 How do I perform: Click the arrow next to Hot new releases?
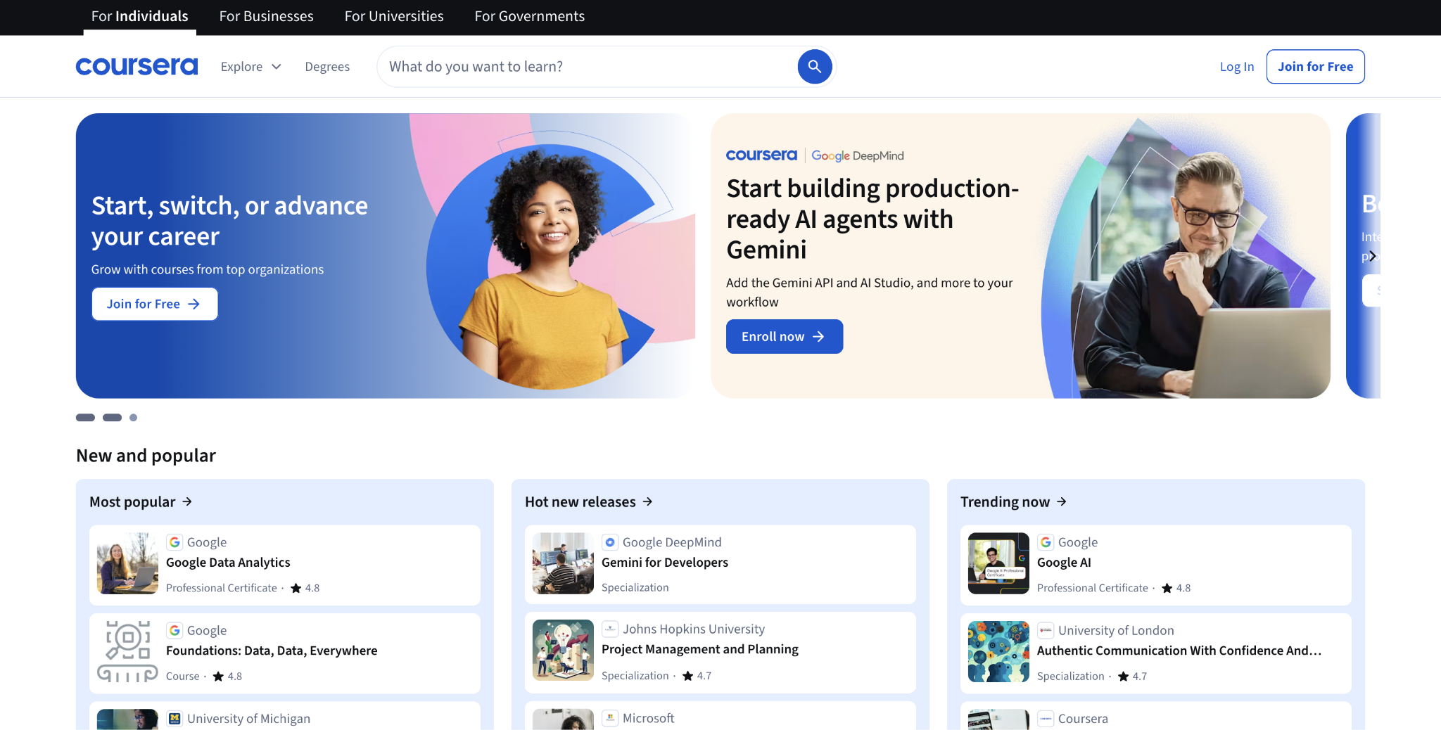(x=647, y=501)
